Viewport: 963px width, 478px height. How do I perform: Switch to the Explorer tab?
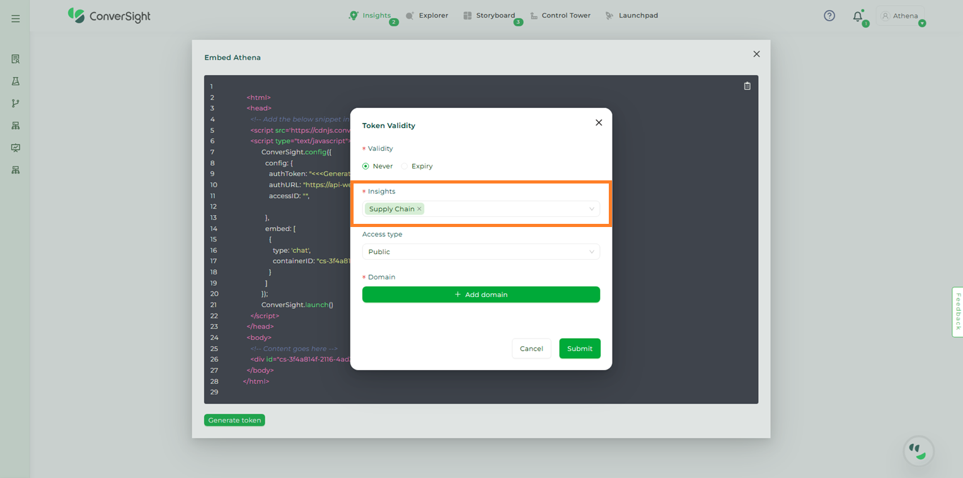click(427, 16)
